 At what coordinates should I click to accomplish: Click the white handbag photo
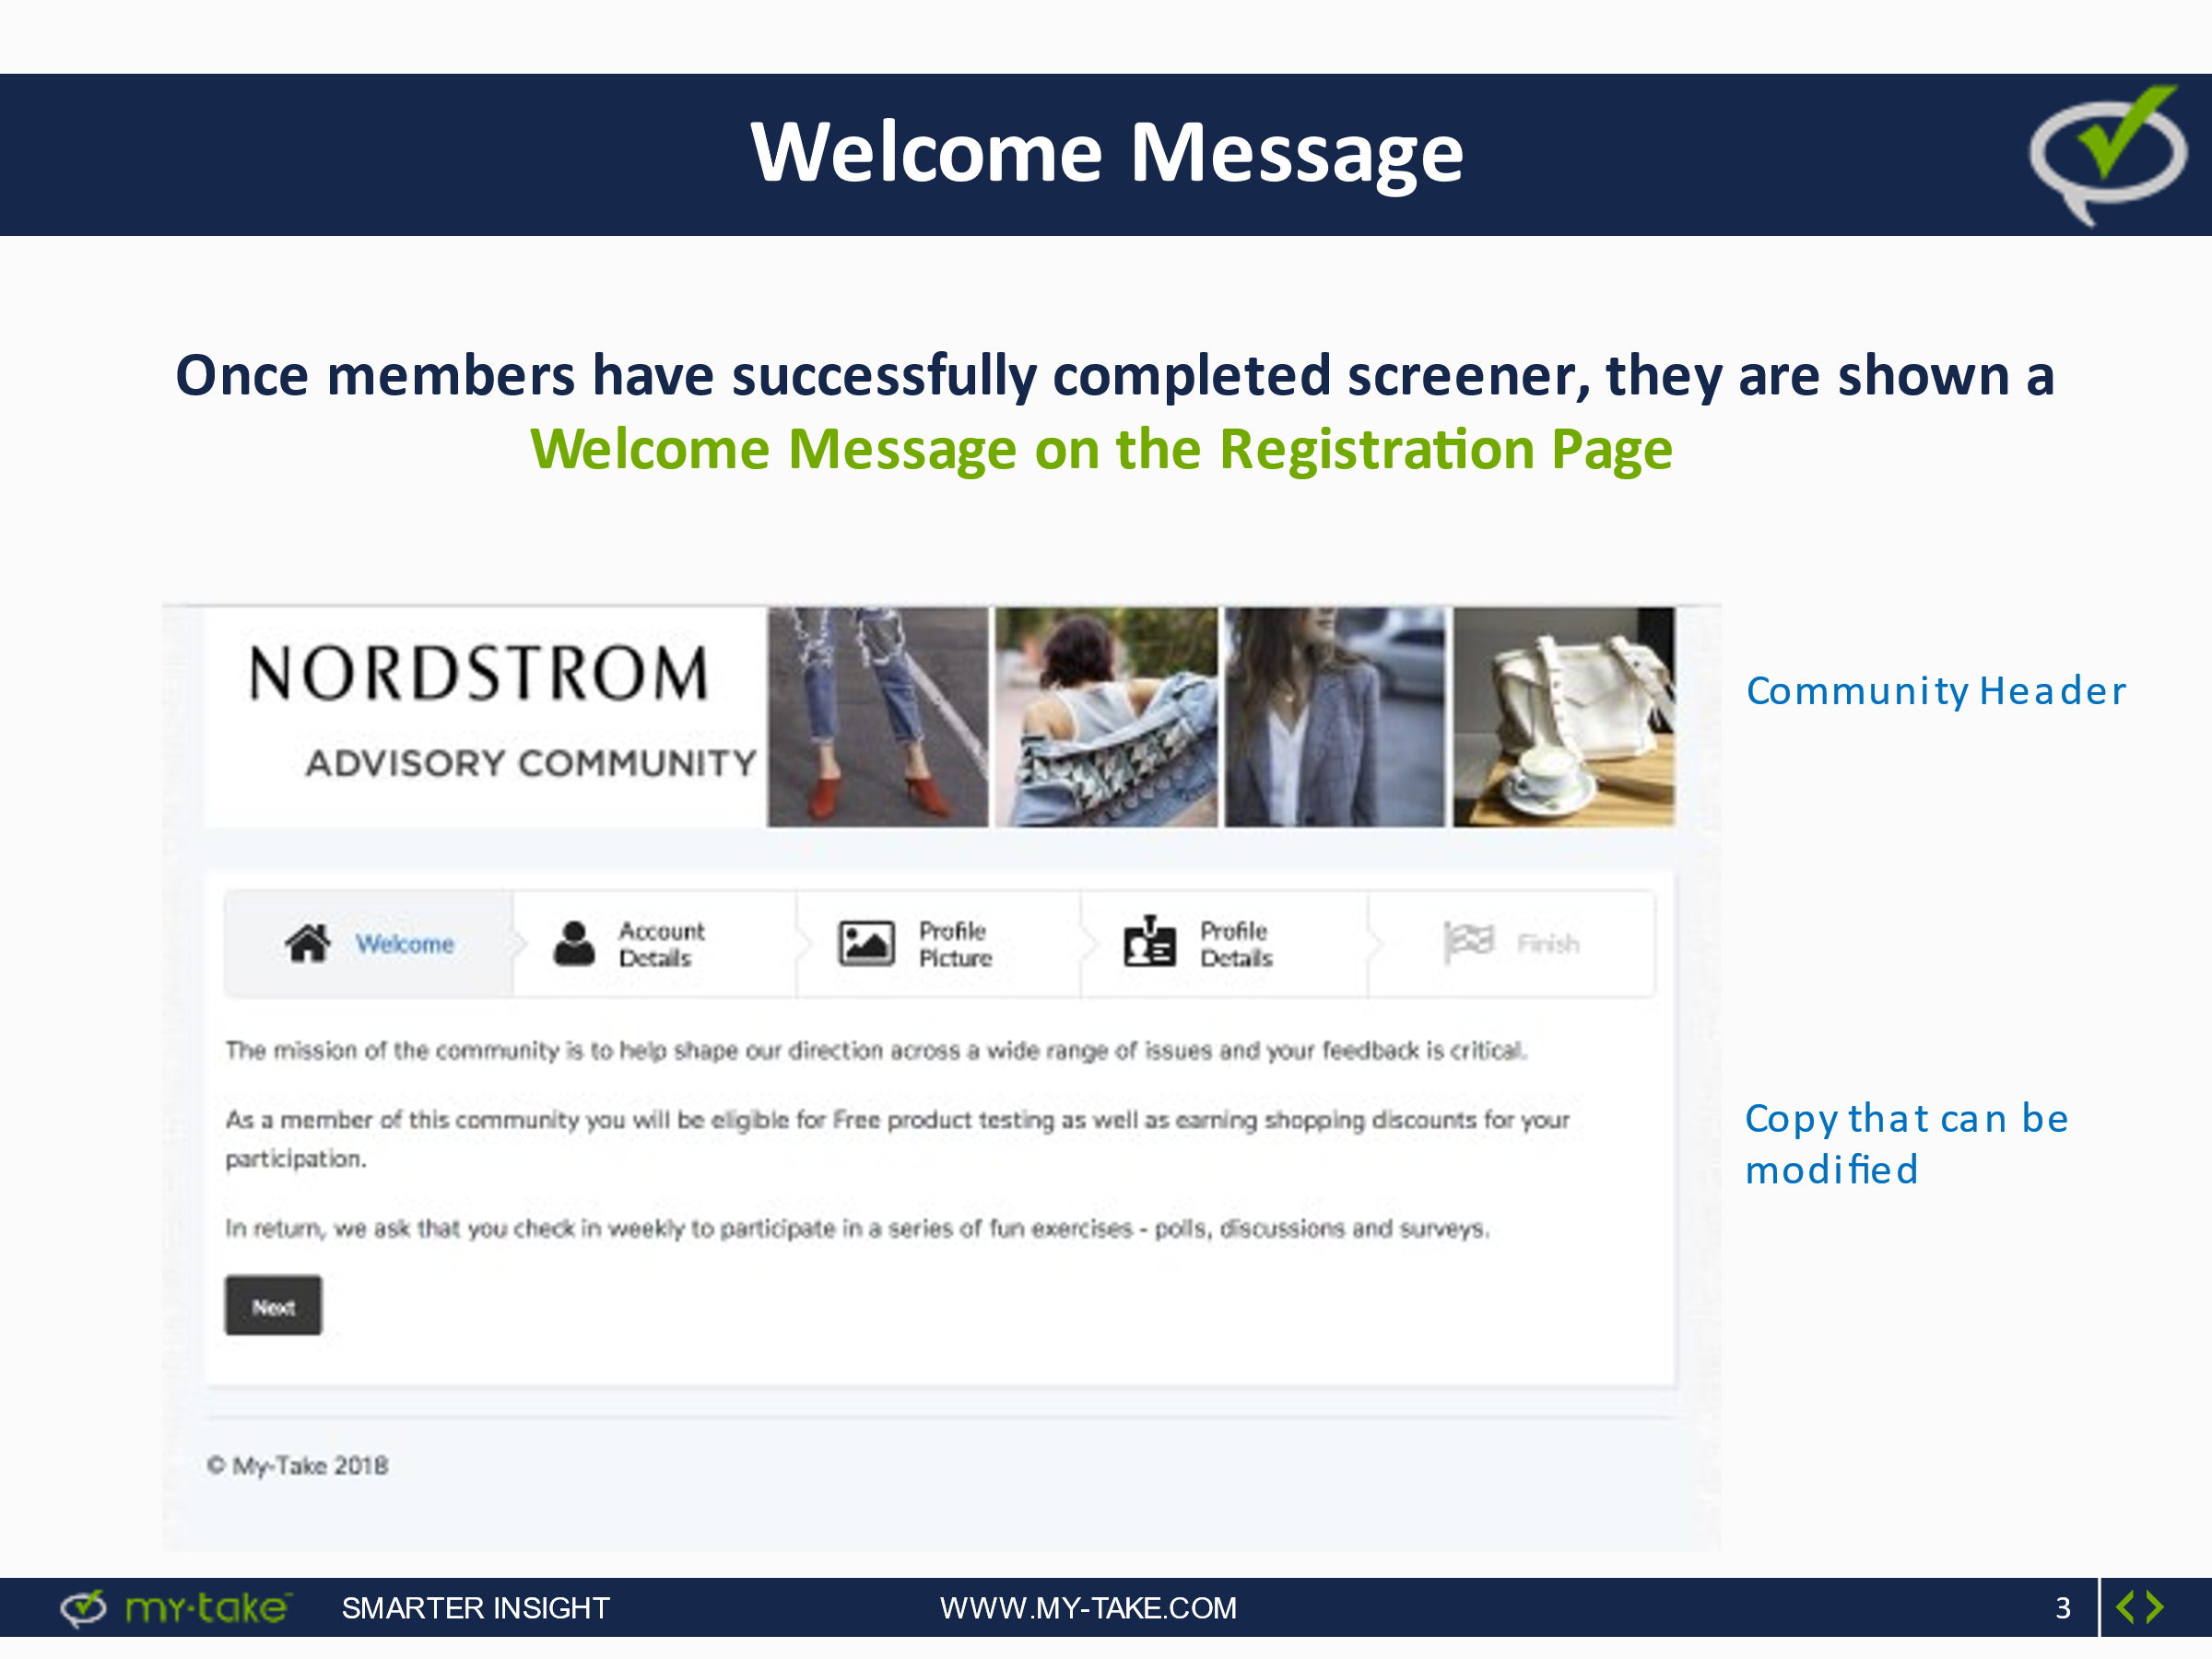pyautogui.click(x=1563, y=717)
